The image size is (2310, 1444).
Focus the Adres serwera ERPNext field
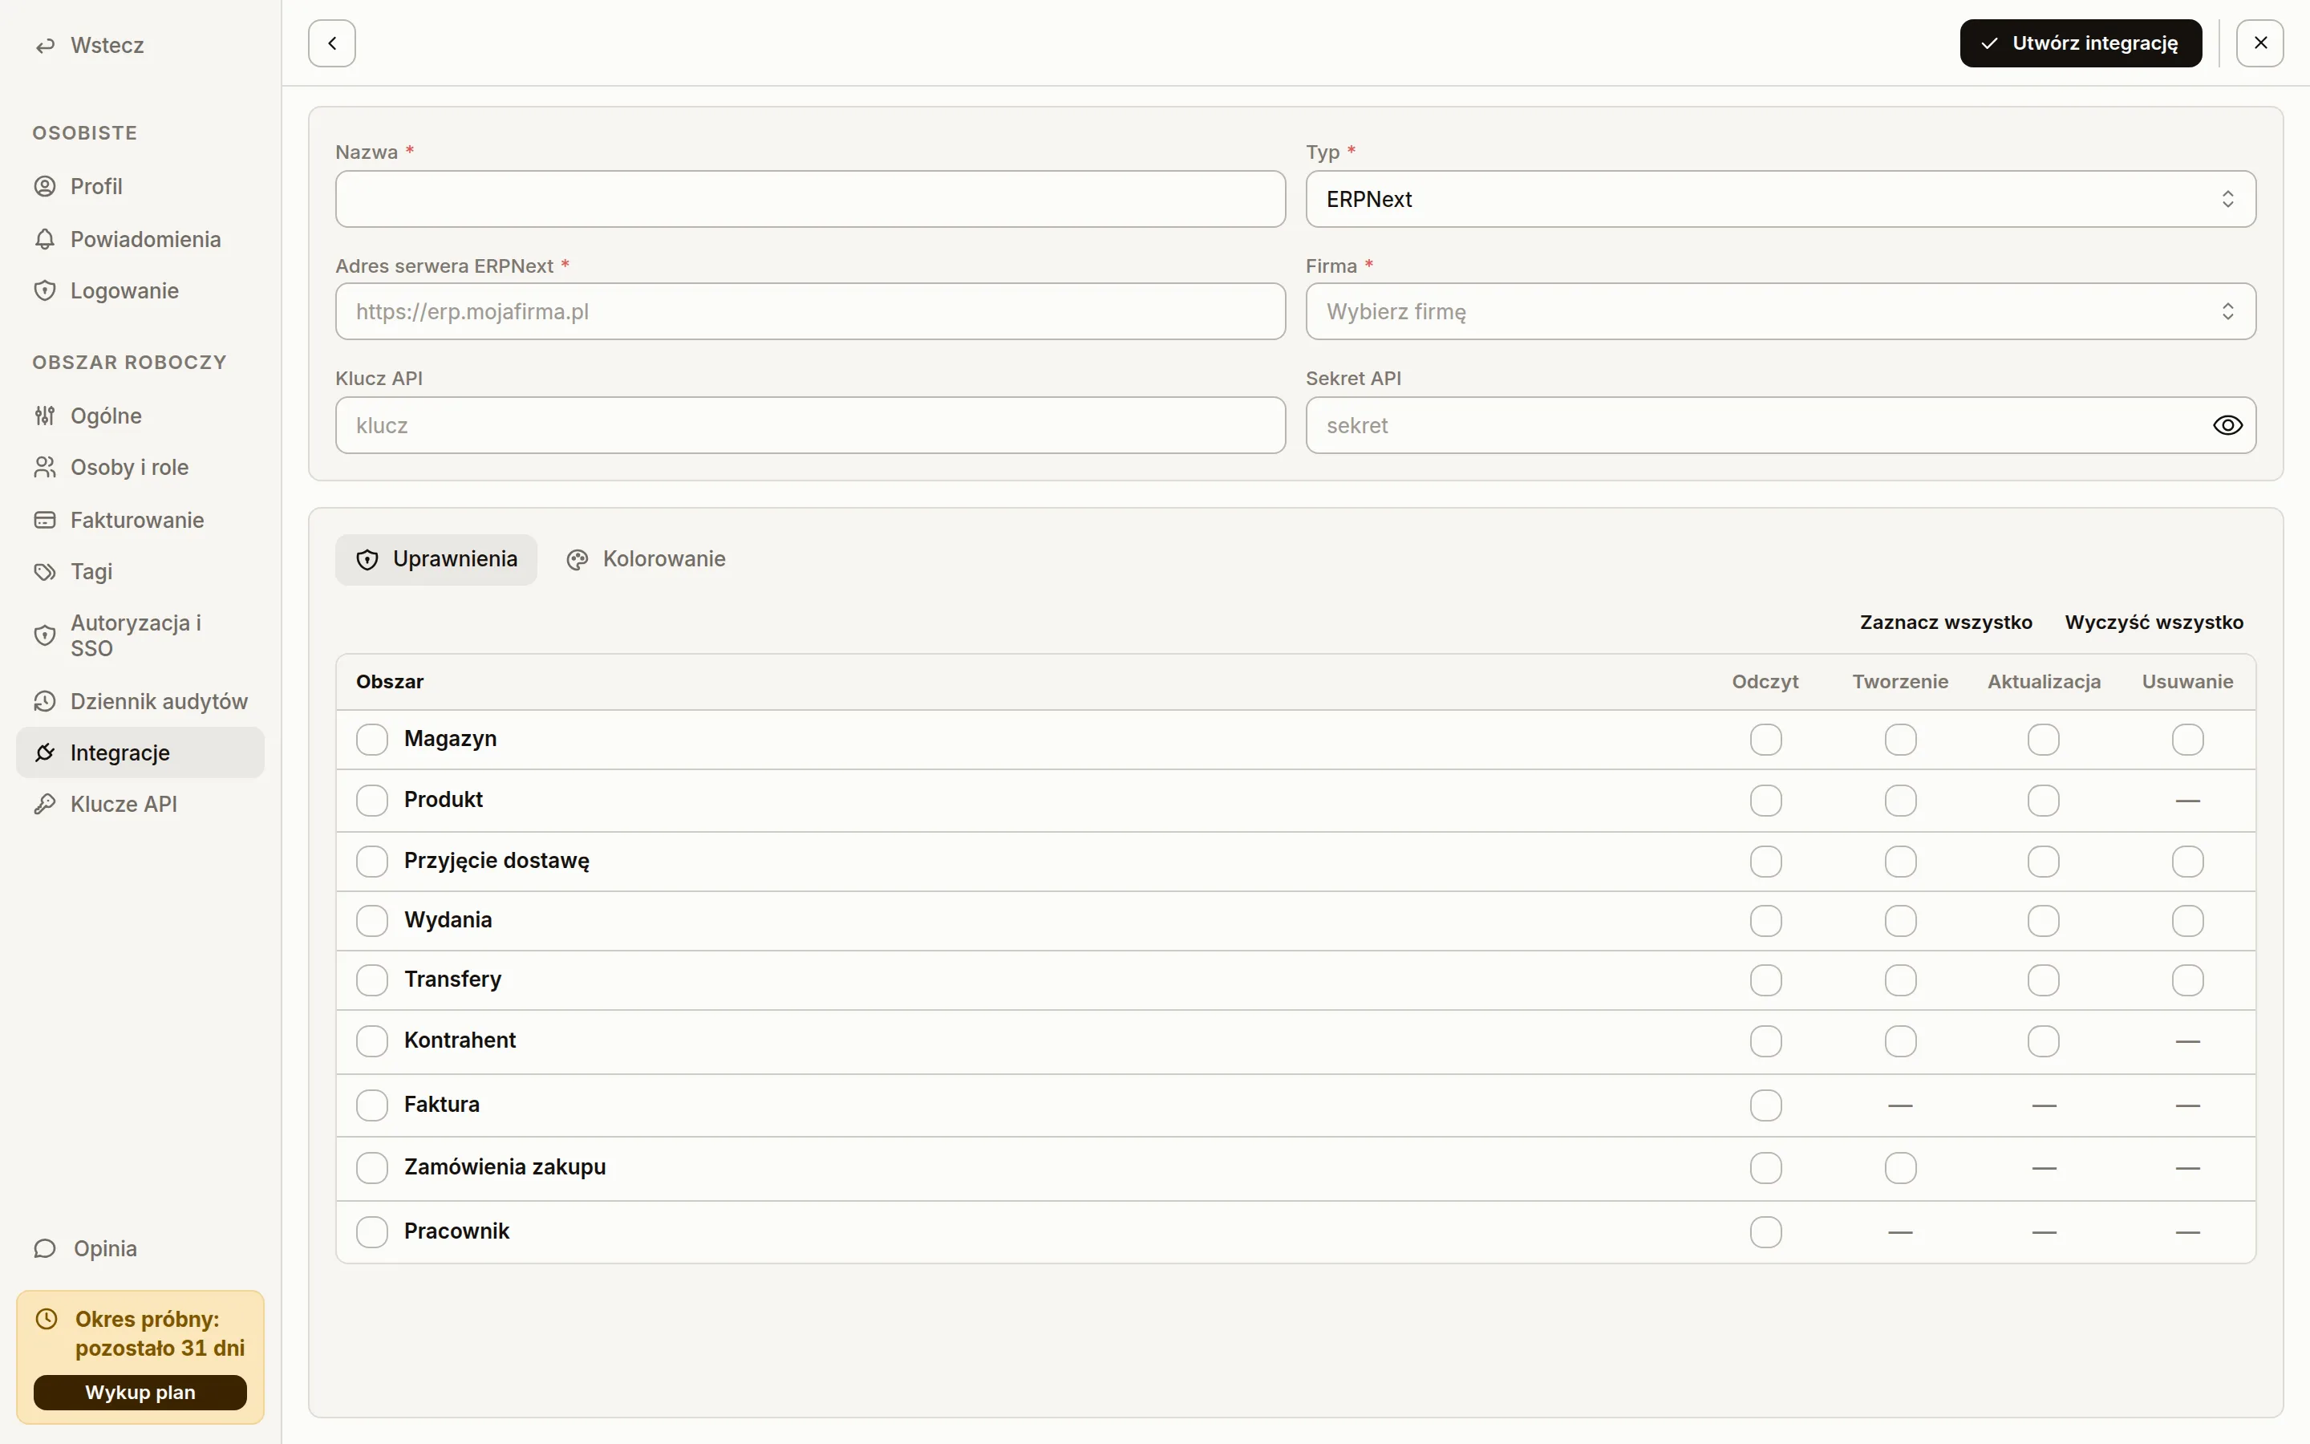(810, 311)
